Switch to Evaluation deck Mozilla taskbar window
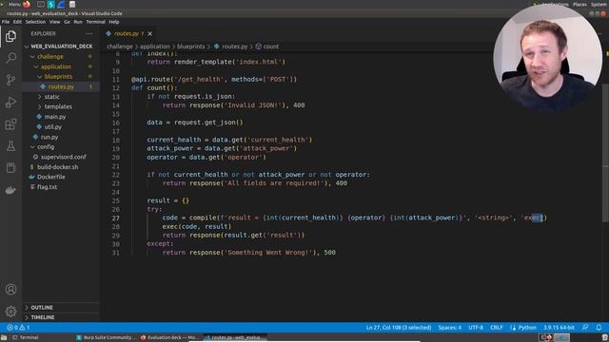Viewport: 609px width, 342px height. (x=169, y=338)
